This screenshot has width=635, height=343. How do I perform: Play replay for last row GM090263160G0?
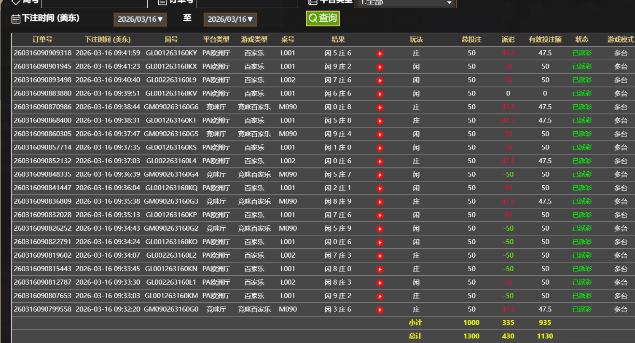(x=380, y=310)
